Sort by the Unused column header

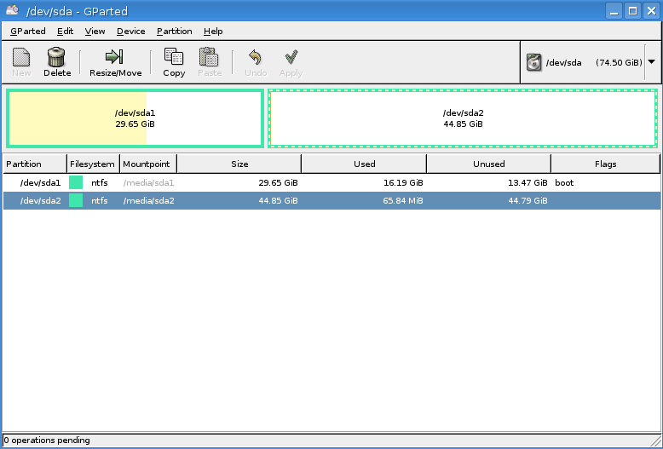488,164
